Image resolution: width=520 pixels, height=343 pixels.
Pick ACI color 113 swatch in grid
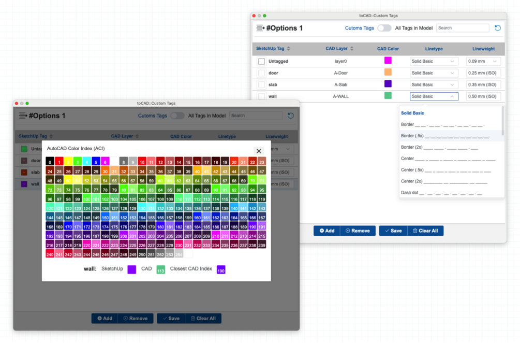click(x=206, y=199)
